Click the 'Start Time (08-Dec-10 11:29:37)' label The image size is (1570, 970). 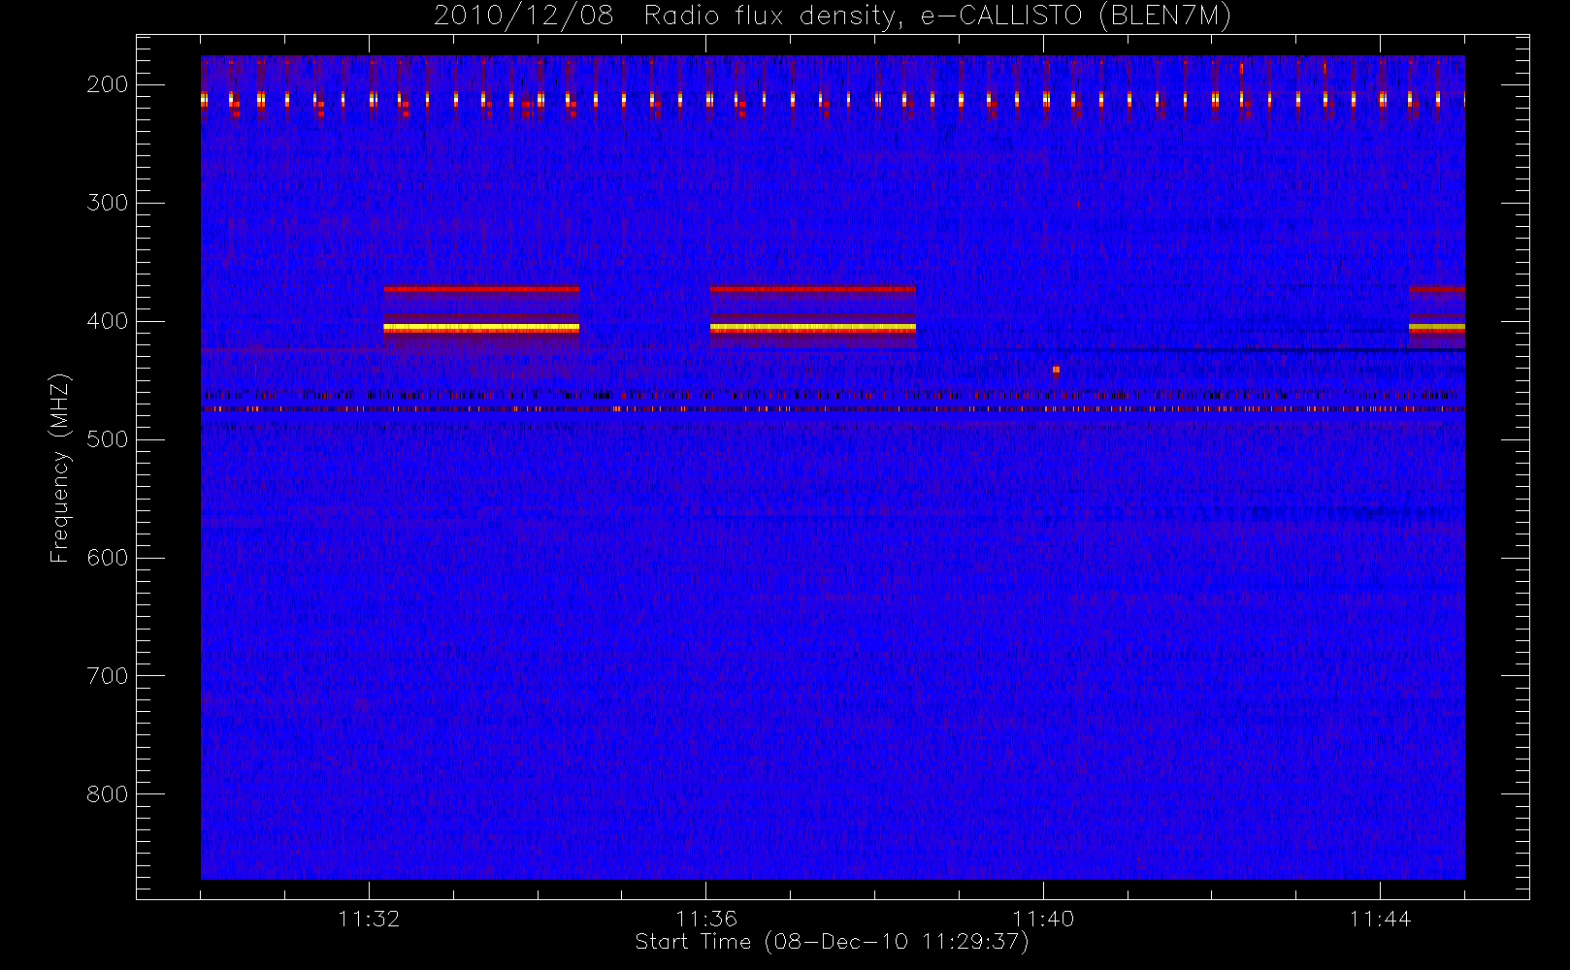coord(832,942)
